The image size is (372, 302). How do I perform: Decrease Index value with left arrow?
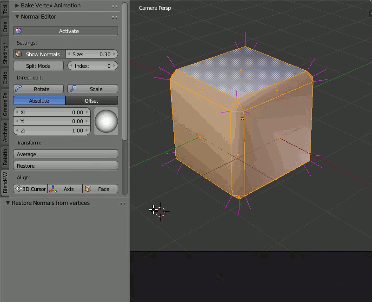click(71, 66)
